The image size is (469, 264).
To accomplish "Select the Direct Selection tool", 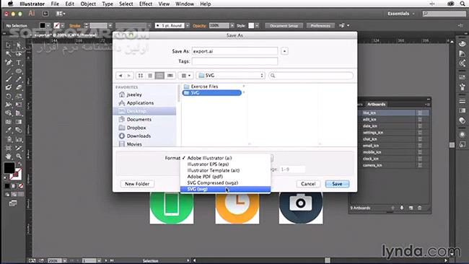I will pyautogui.click(x=19, y=45).
